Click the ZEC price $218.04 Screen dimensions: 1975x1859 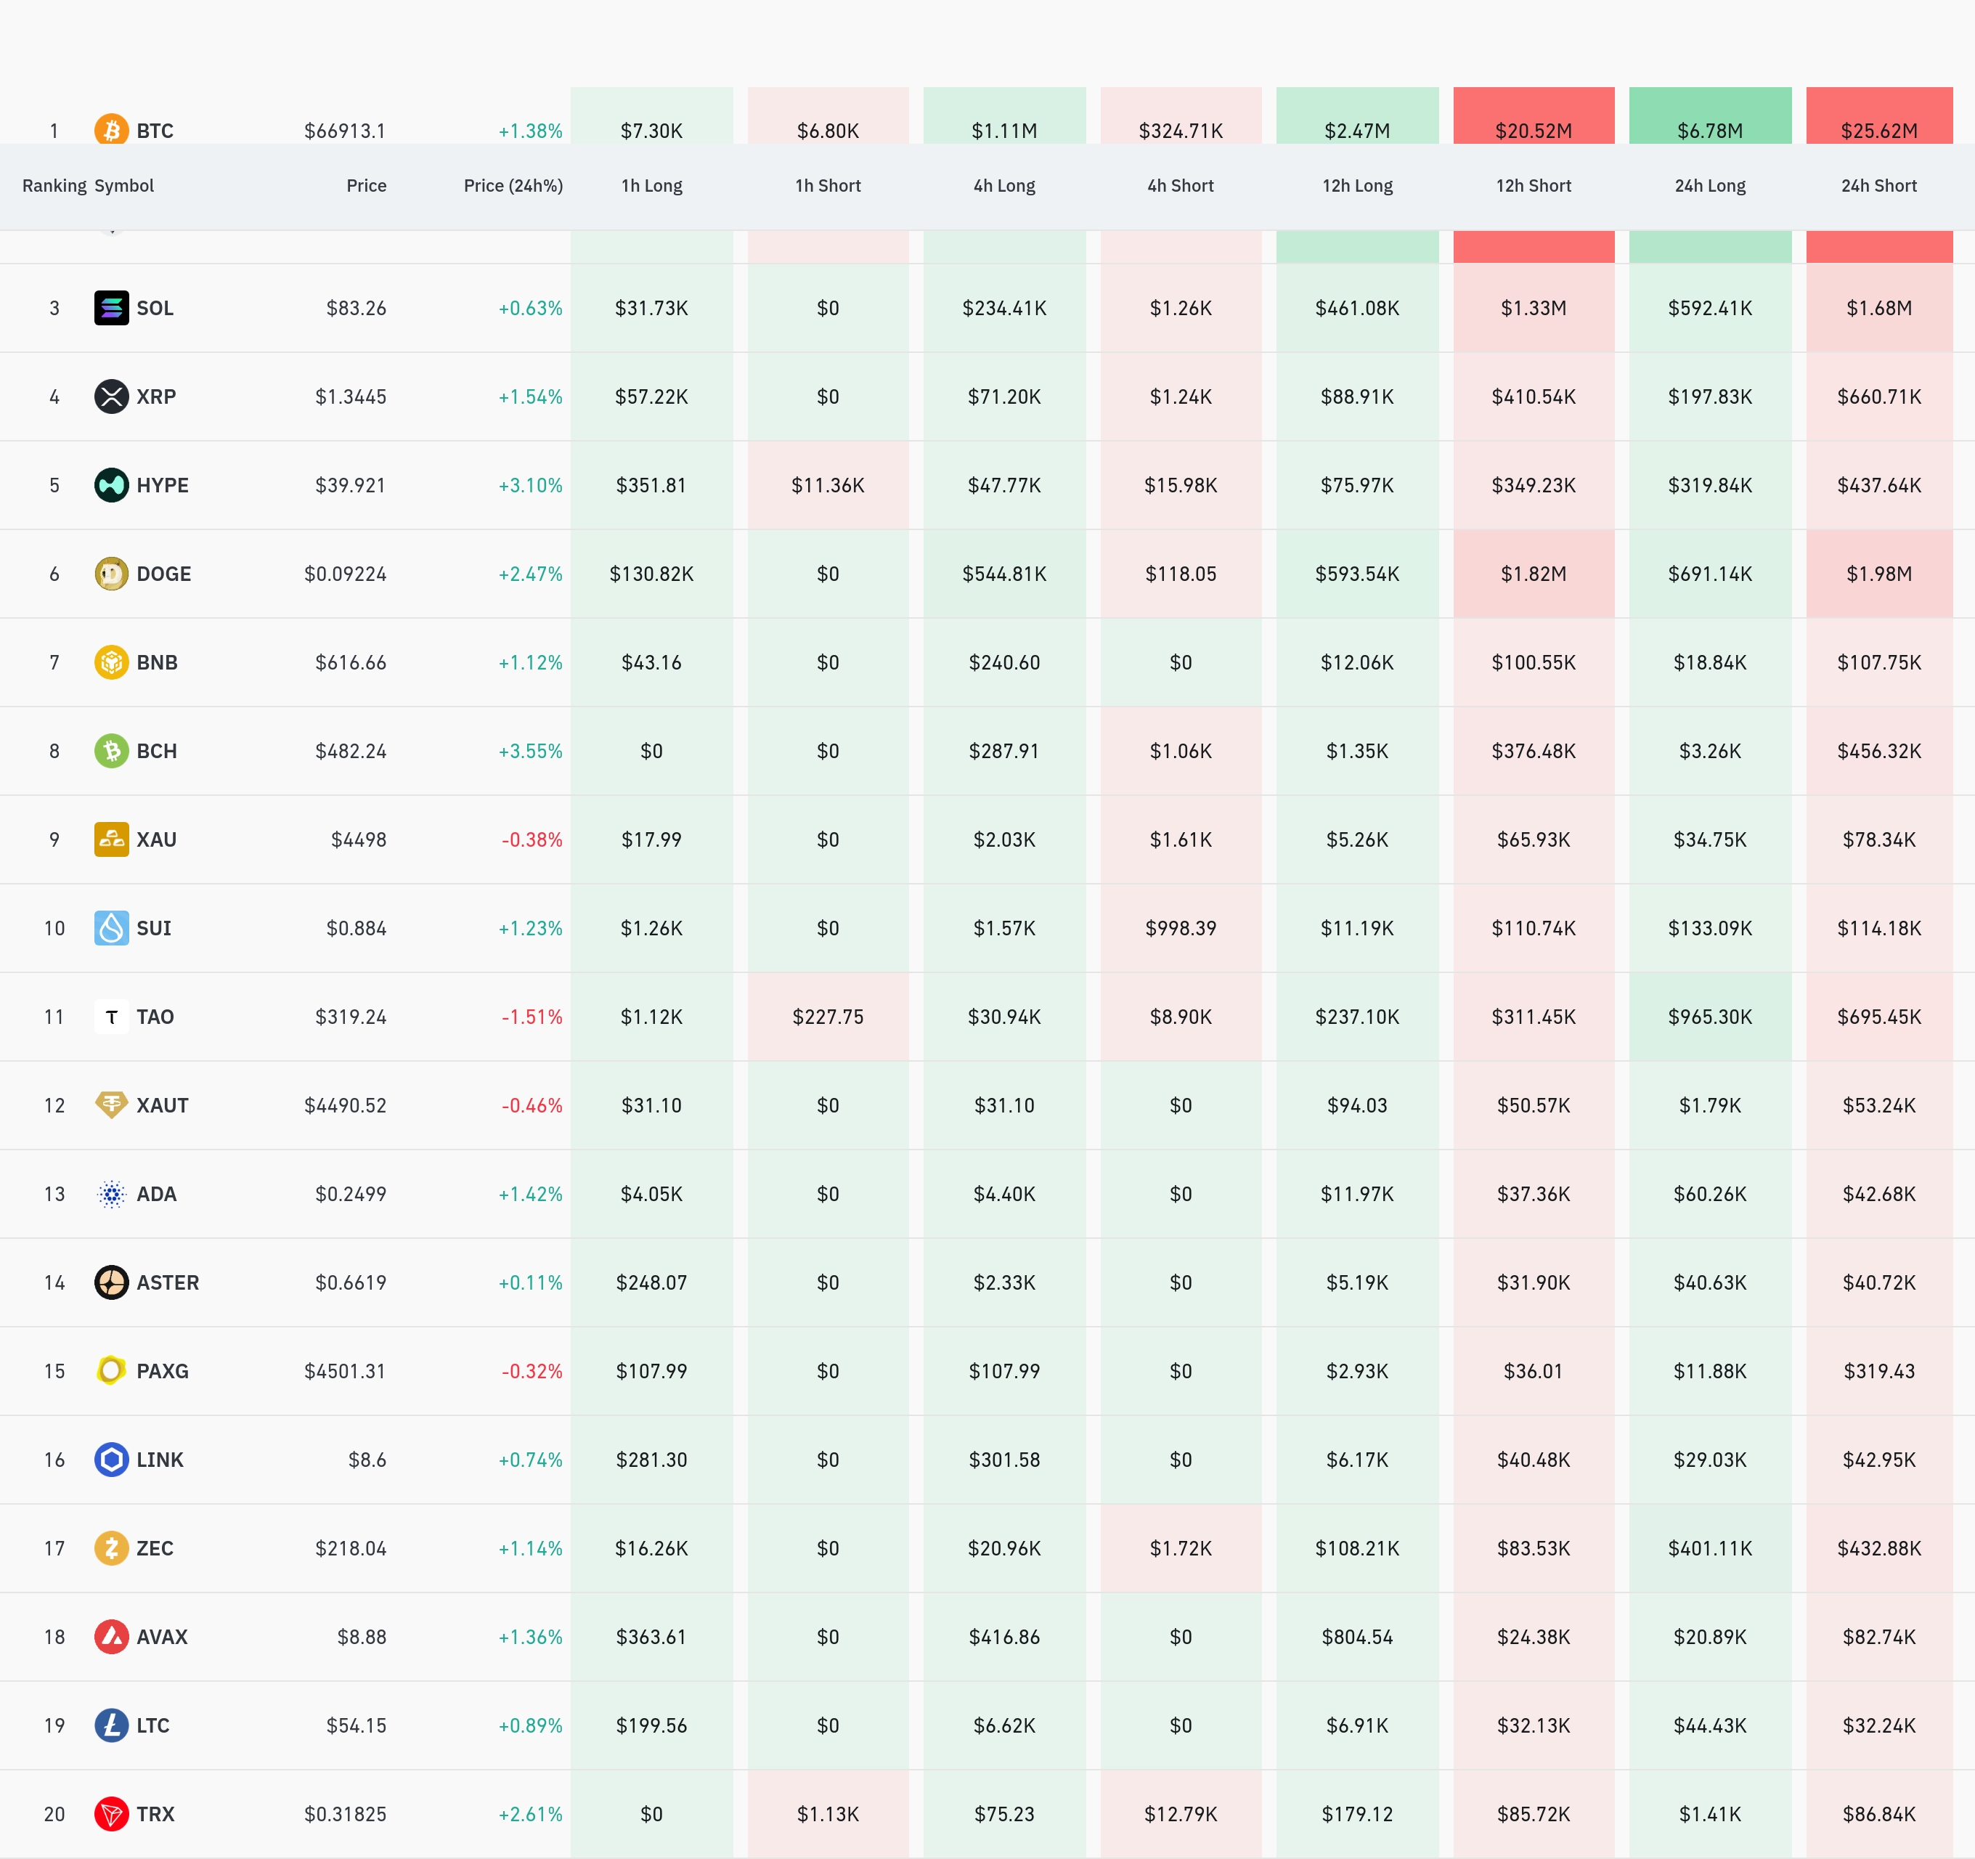[x=351, y=1548]
